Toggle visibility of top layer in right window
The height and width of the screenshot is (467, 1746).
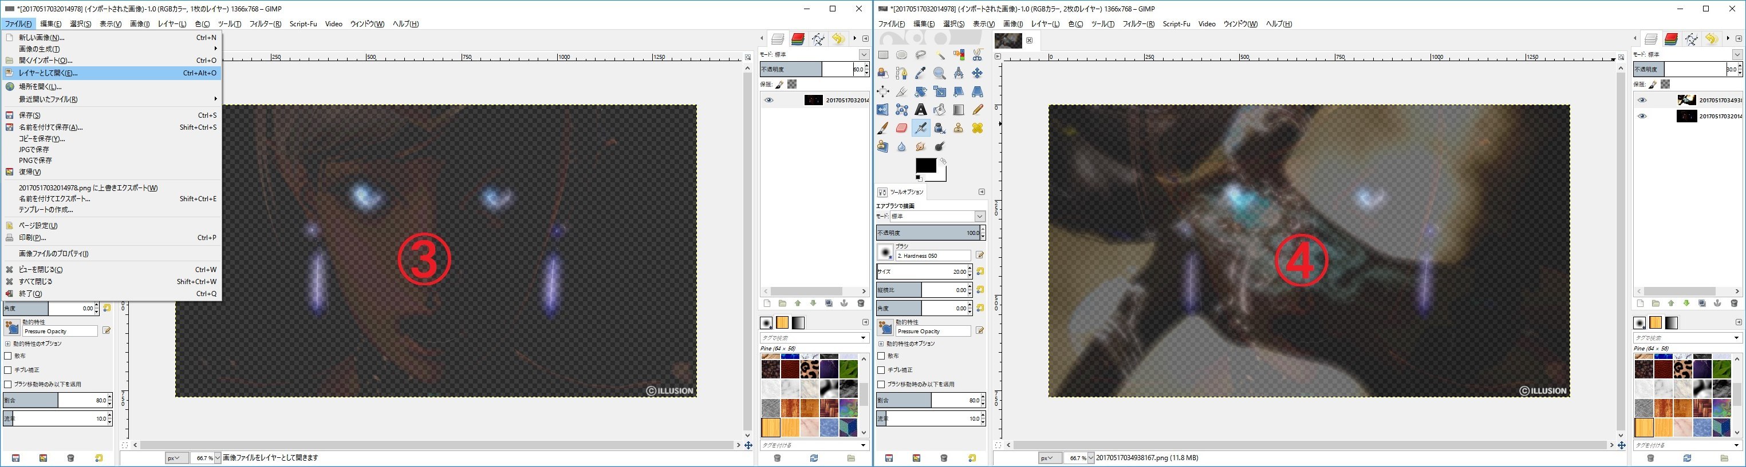(1642, 100)
